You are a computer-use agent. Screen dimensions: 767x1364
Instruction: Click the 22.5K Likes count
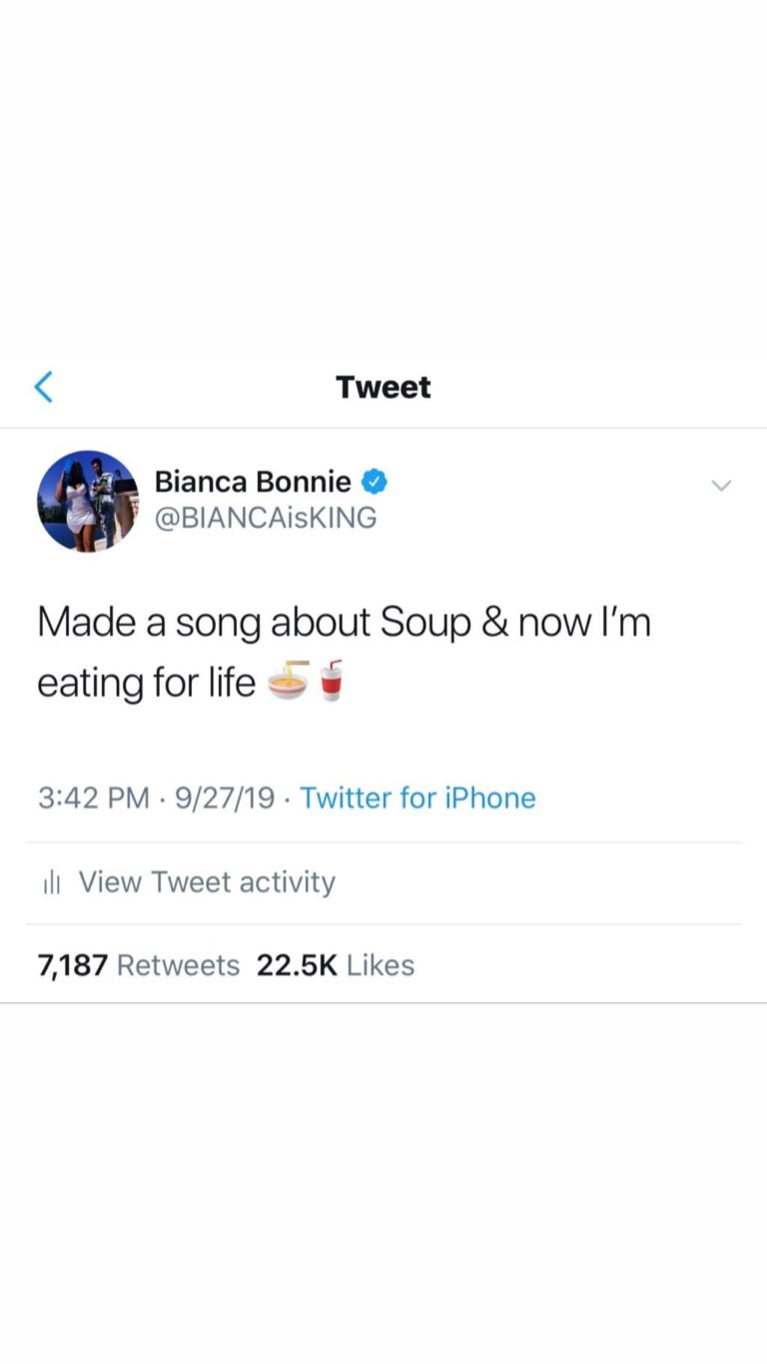336,964
